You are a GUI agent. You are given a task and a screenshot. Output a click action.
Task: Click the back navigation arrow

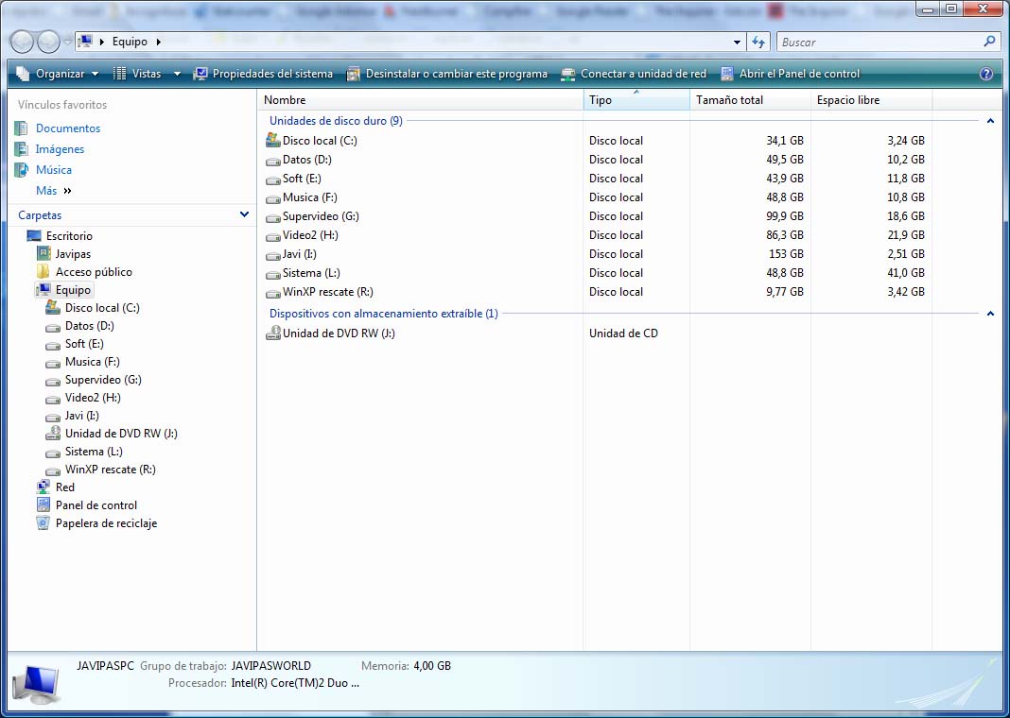[x=23, y=42]
